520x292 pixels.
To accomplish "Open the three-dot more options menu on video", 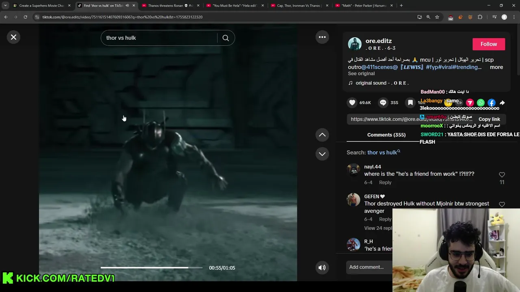I will click(322, 37).
